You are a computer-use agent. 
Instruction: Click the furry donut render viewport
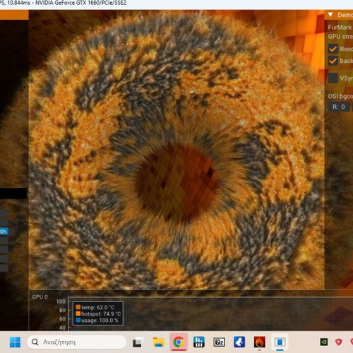(x=176, y=150)
